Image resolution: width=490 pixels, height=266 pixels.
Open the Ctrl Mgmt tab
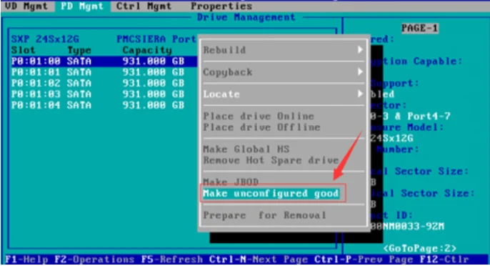pos(144,6)
